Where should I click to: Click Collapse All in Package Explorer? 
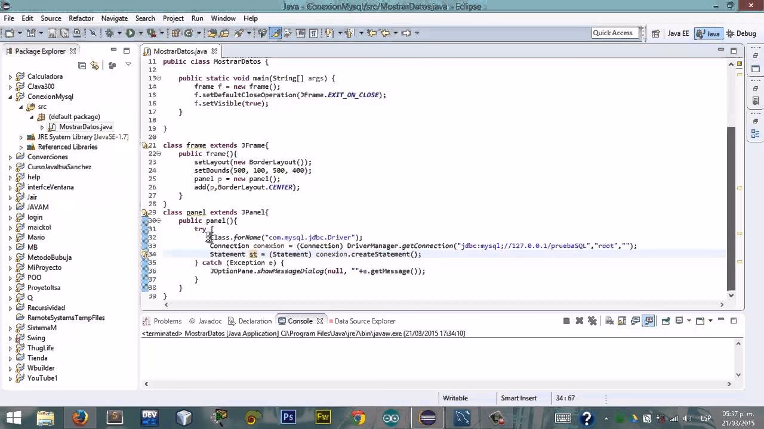pos(82,65)
